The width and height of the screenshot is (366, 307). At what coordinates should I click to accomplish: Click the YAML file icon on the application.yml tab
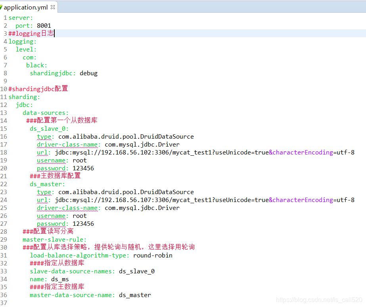(3, 7)
